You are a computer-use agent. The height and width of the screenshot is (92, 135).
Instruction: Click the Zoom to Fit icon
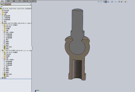(99, 2)
